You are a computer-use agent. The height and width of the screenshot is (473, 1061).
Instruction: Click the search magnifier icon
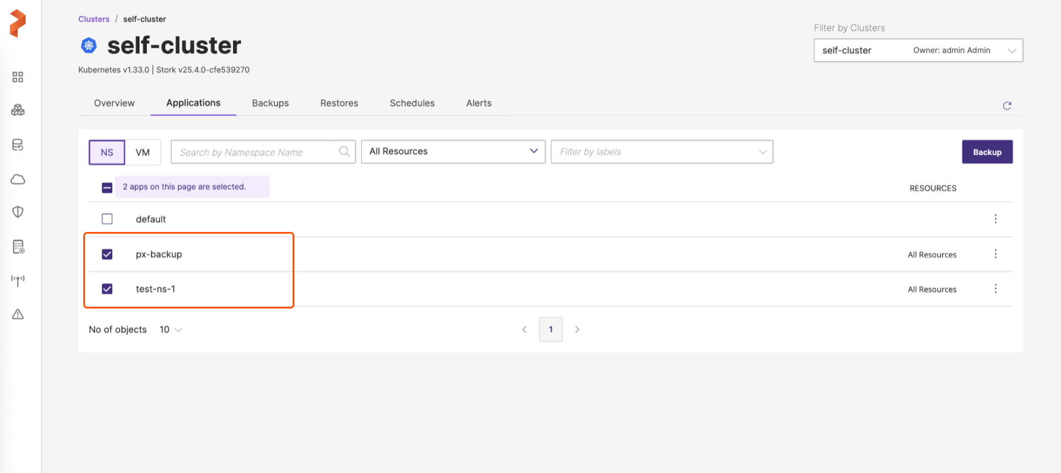pos(344,151)
